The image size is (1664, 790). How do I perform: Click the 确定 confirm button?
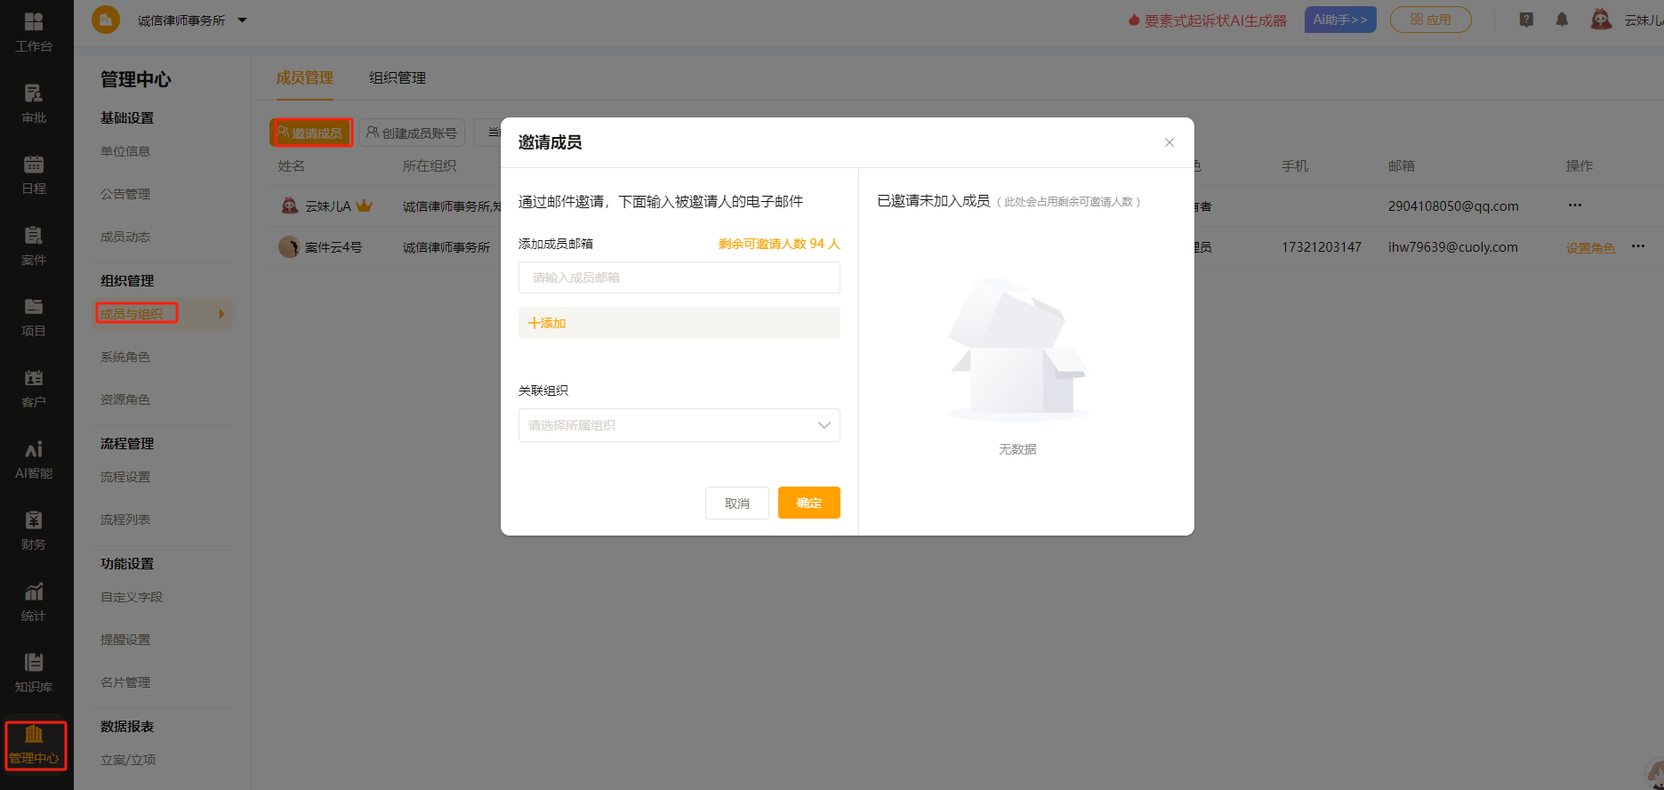coord(808,503)
